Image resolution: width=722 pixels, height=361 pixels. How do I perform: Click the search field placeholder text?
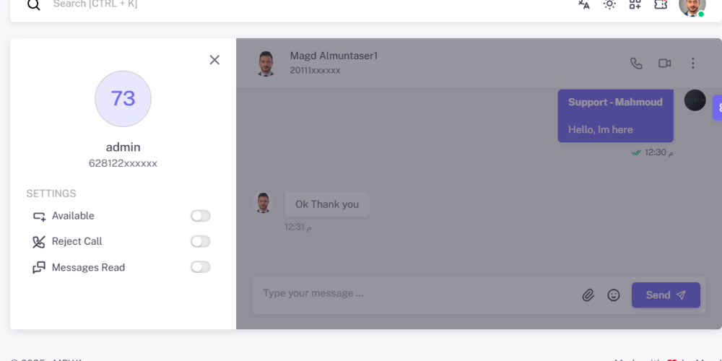click(x=95, y=4)
